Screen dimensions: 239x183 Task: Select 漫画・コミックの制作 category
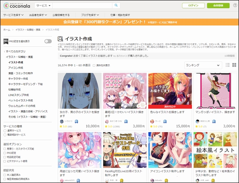(x=21, y=73)
